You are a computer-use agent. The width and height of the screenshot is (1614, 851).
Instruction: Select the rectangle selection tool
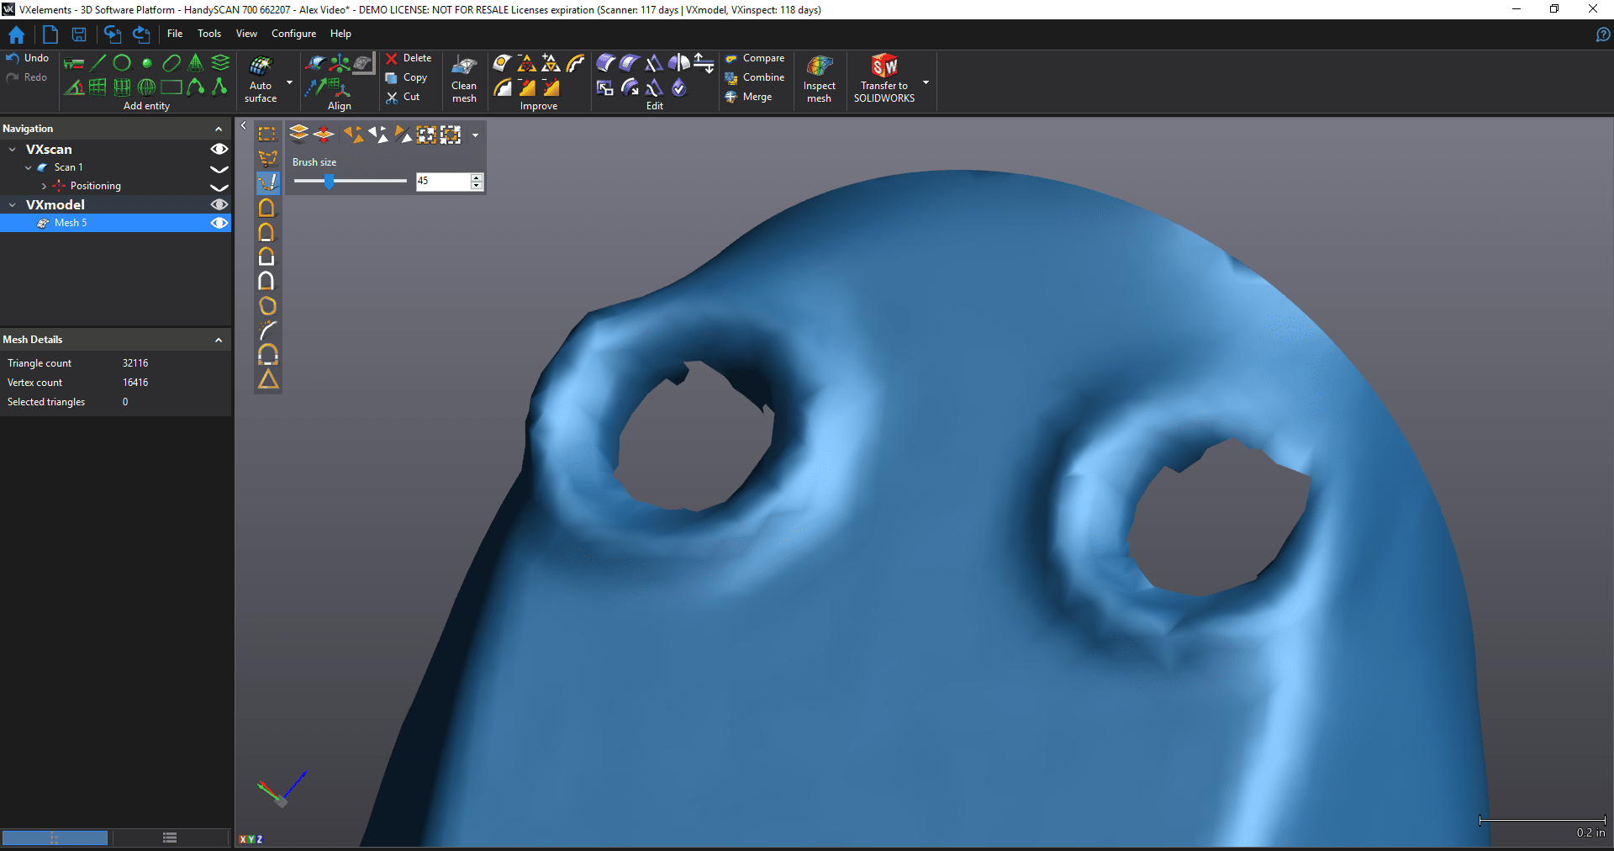267,135
